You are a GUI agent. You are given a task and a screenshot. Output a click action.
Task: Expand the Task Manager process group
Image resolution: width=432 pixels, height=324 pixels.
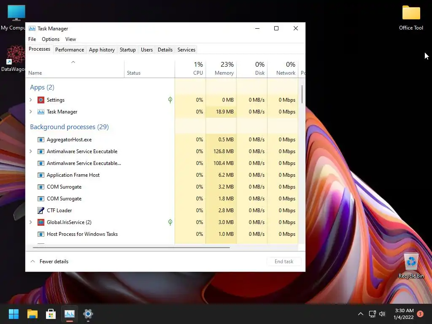[x=30, y=112]
